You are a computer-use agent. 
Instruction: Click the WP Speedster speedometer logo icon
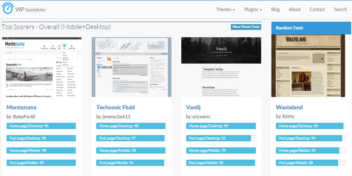7,8
